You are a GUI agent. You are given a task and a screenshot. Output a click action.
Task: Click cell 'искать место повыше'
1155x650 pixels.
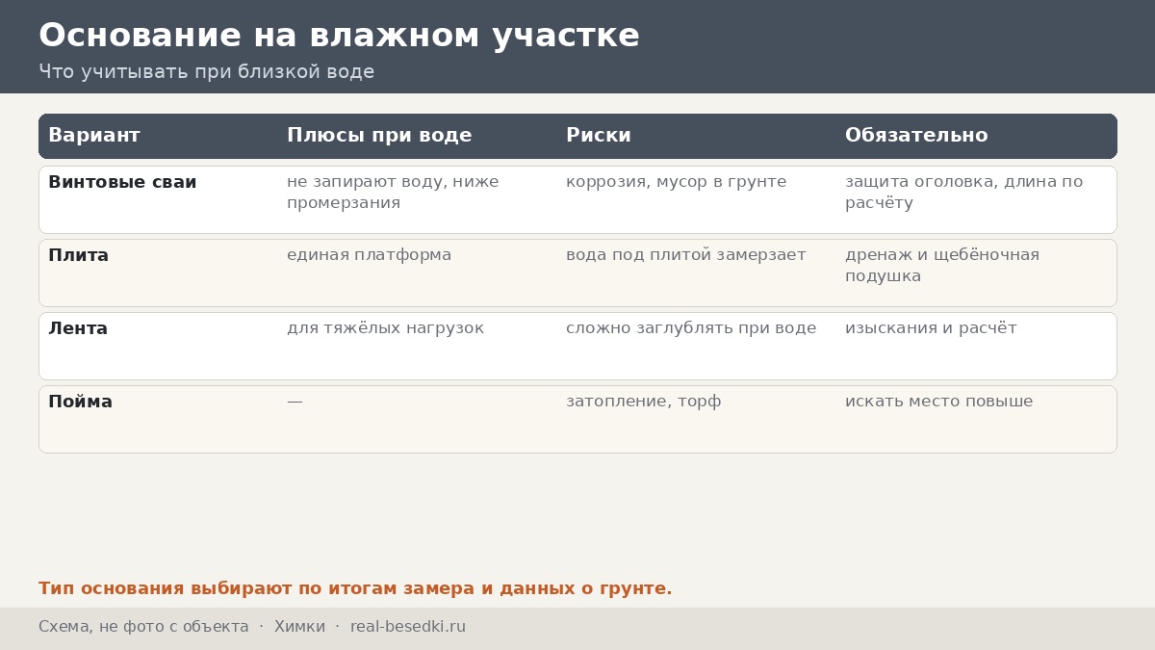[938, 402]
